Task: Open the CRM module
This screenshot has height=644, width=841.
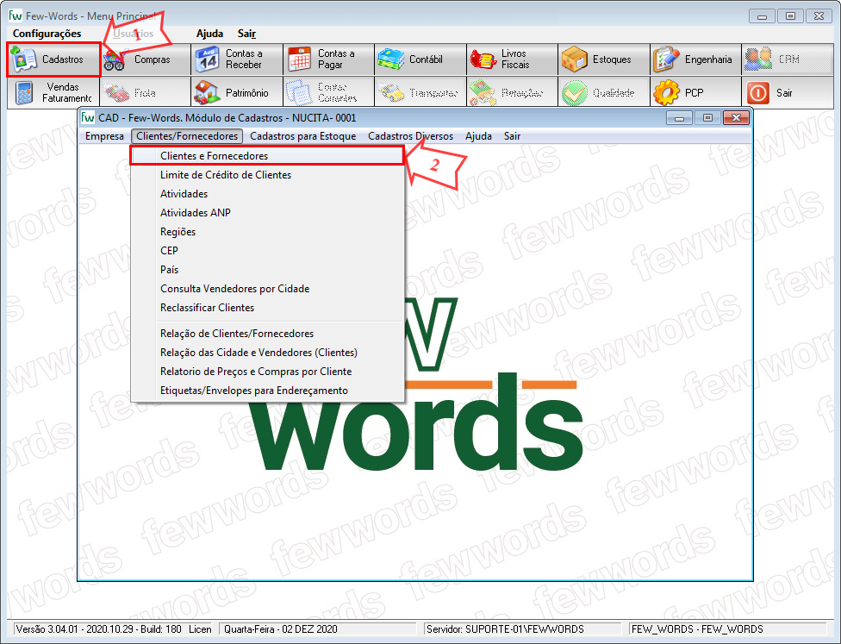Action: pos(788,59)
